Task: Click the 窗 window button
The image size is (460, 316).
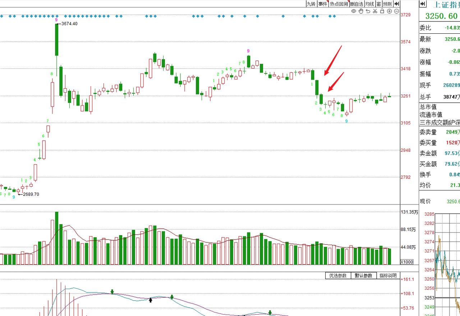Action: click(x=379, y=4)
